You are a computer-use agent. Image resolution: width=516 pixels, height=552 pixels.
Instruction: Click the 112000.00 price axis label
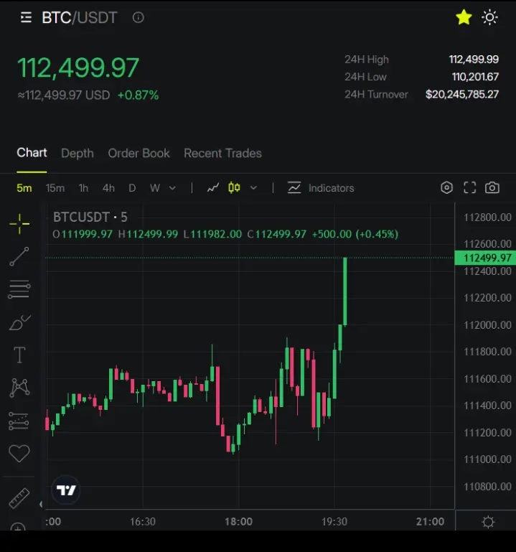coord(487,325)
